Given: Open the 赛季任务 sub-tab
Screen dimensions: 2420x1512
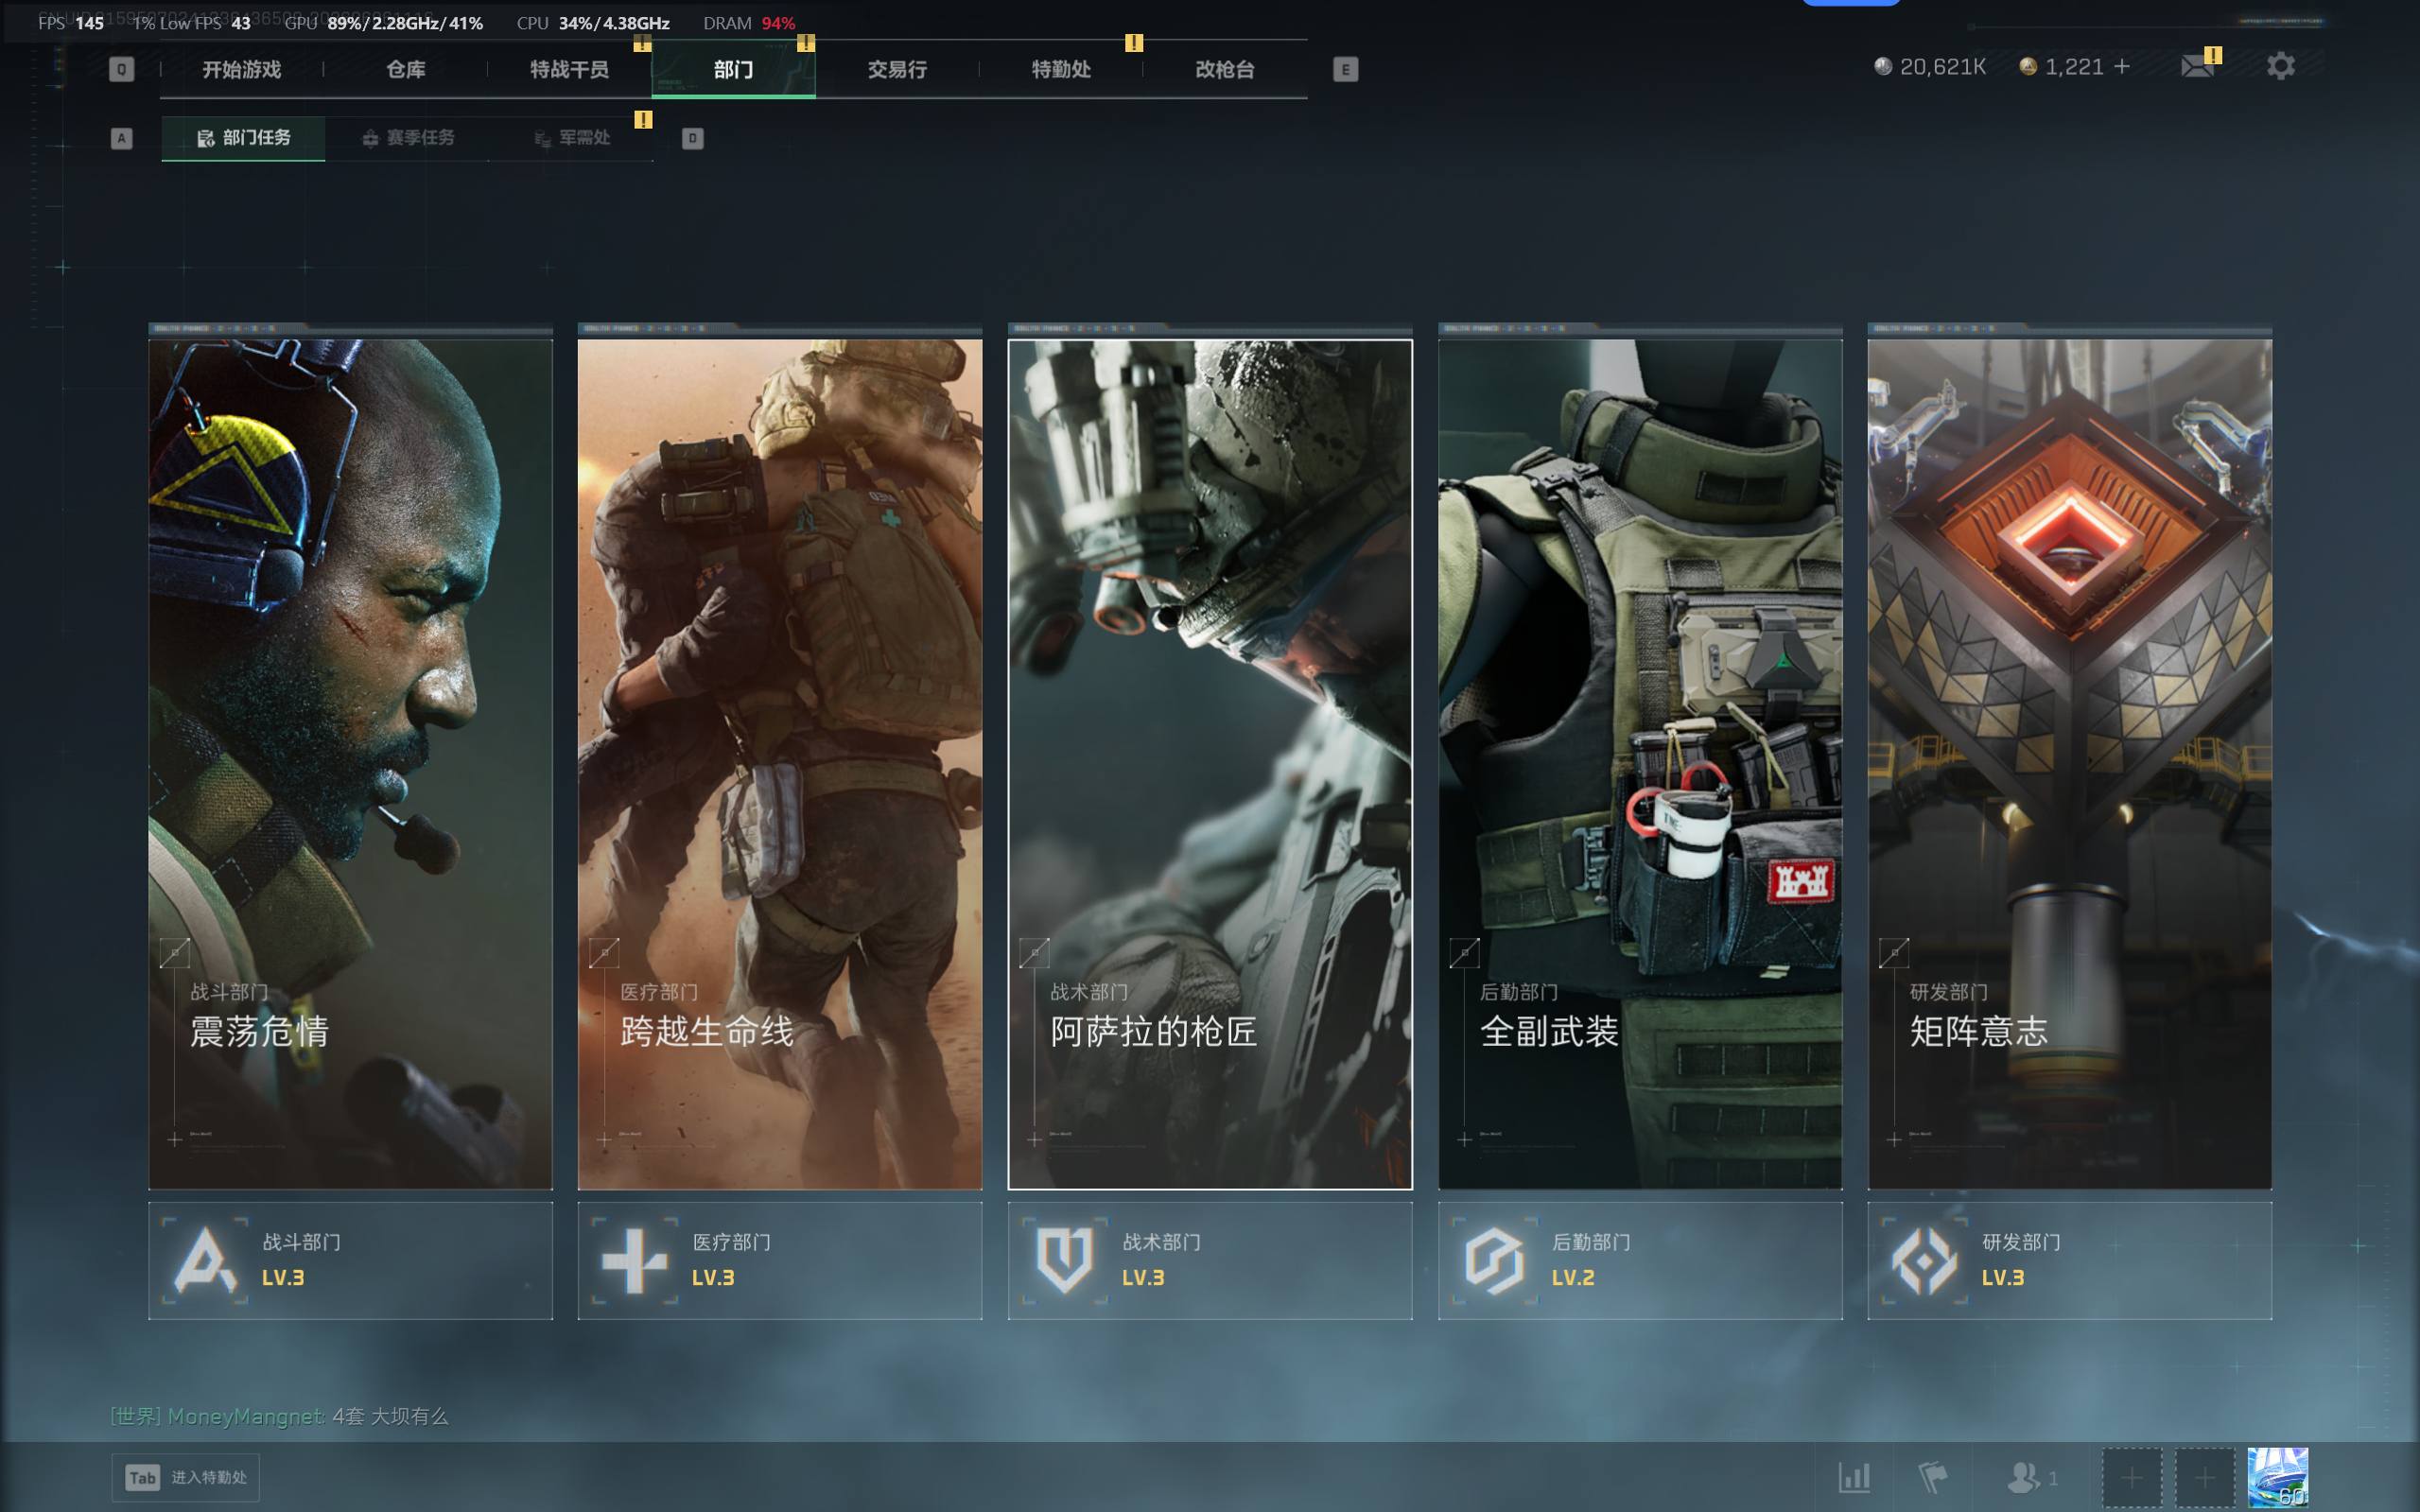Looking at the screenshot, I should pos(407,138).
